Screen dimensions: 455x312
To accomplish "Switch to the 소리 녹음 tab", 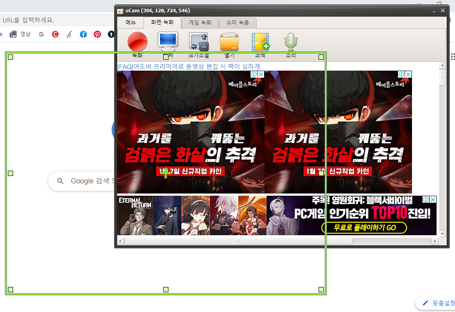I will point(238,22).
